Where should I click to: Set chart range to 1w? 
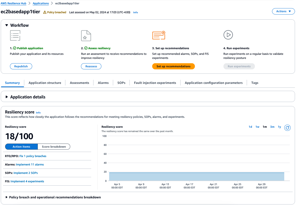coord(257,127)
